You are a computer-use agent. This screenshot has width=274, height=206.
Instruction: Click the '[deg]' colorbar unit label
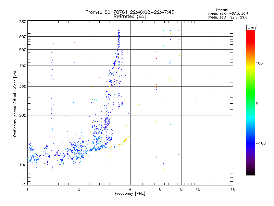pos(251,27)
